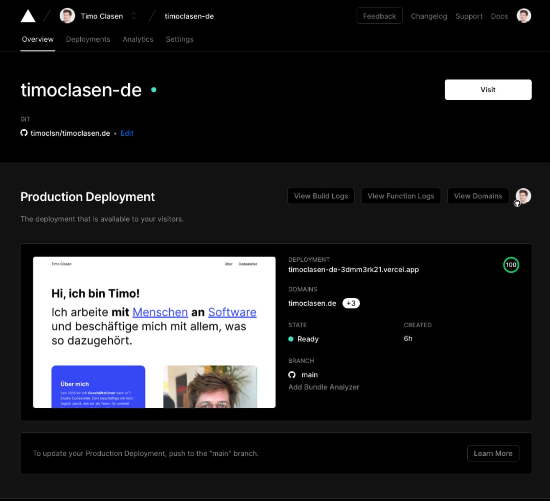Switch to the Deployments tab
The width and height of the screenshot is (550, 501).
coord(88,39)
